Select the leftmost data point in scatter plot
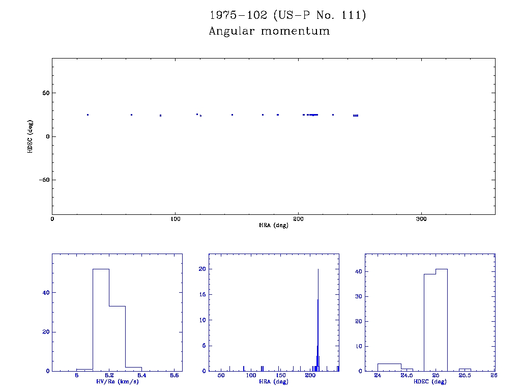The width and height of the screenshot is (521, 391). (x=88, y=115)
